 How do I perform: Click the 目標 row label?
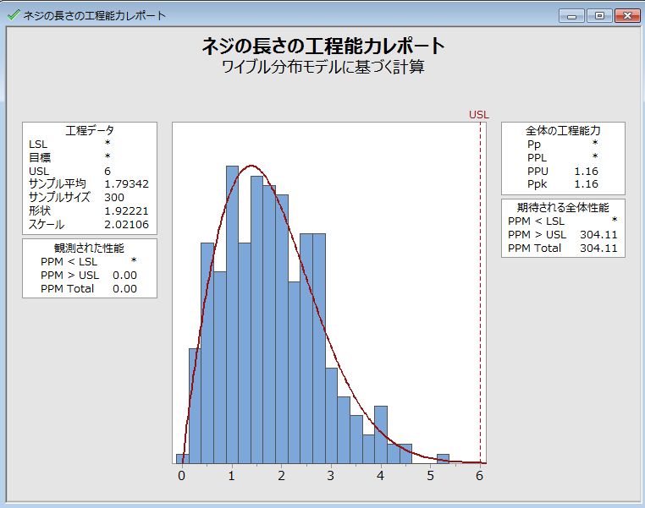[40, 157]
